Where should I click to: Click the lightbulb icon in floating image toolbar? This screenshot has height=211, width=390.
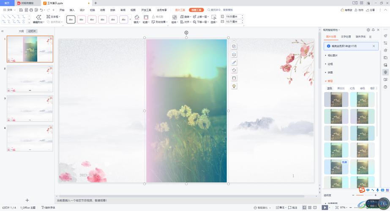(x=234, y=86)
